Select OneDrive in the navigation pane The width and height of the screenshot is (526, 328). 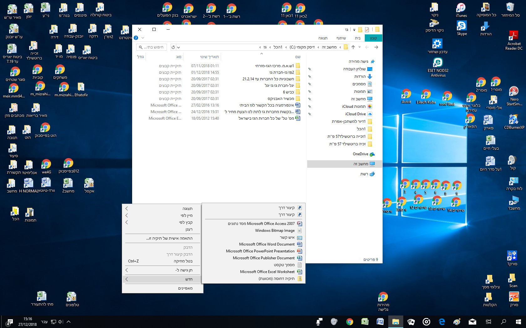tap(360, 154)
